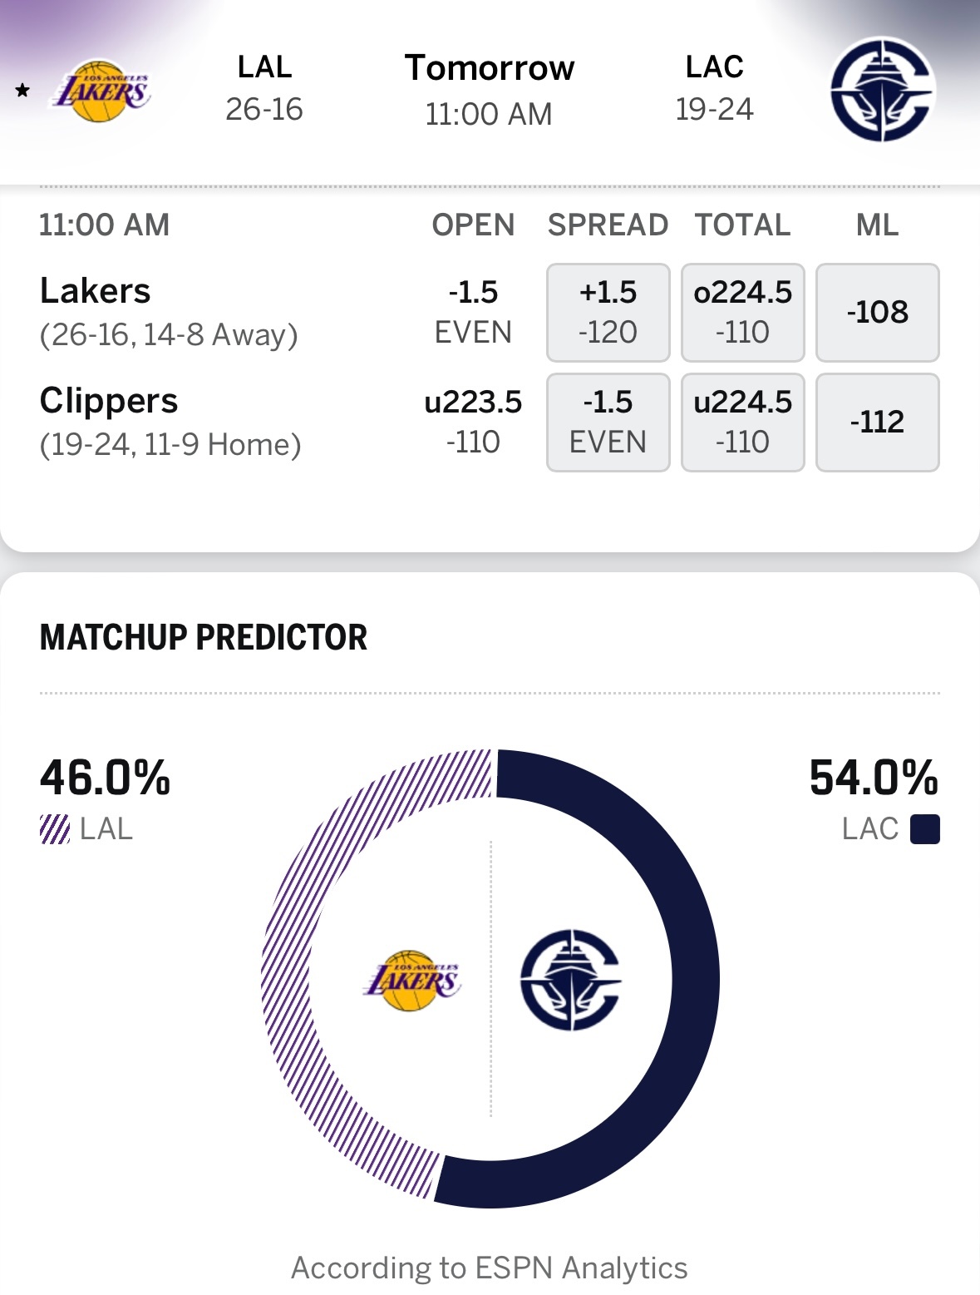Click the According to ESPN Analytics link
This screenshot has width=980, height=1295.
point(490,1268)
